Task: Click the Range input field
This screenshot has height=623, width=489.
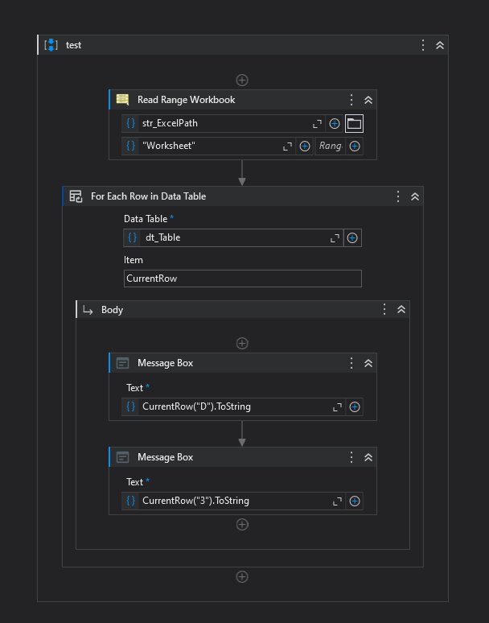Action: tap(329, 146)
